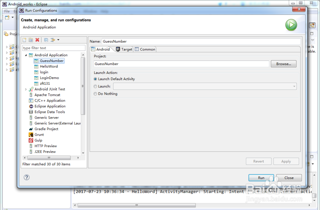The width and height of the screenshot is (320, 210).
Task: Click the Run button
Action: 261,178
